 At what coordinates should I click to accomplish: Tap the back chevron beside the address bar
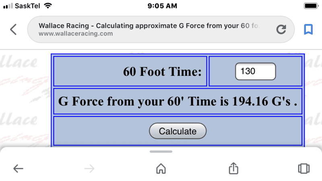(13, 29)
